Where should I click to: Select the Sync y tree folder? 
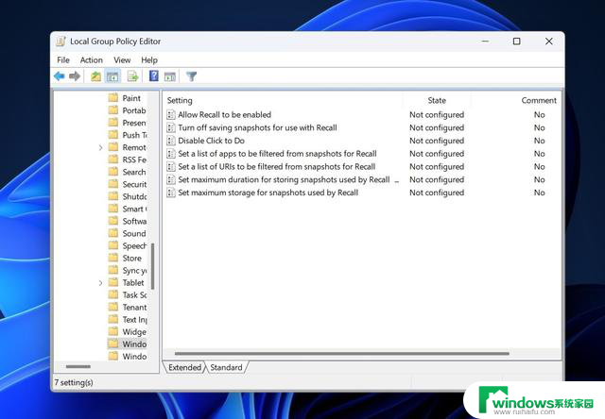point(134,270)
